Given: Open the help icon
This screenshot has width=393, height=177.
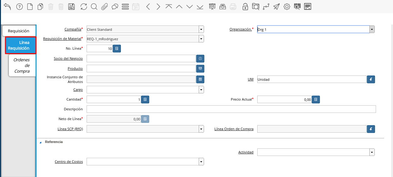Looking at the screenshot, I should tap(20, 7).
